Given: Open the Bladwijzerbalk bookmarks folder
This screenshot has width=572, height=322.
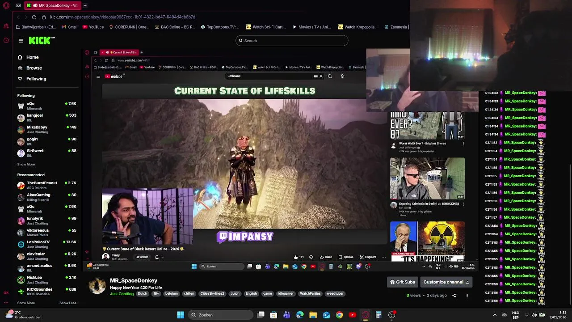Looking at the screenshot, I should click(36, 27).
